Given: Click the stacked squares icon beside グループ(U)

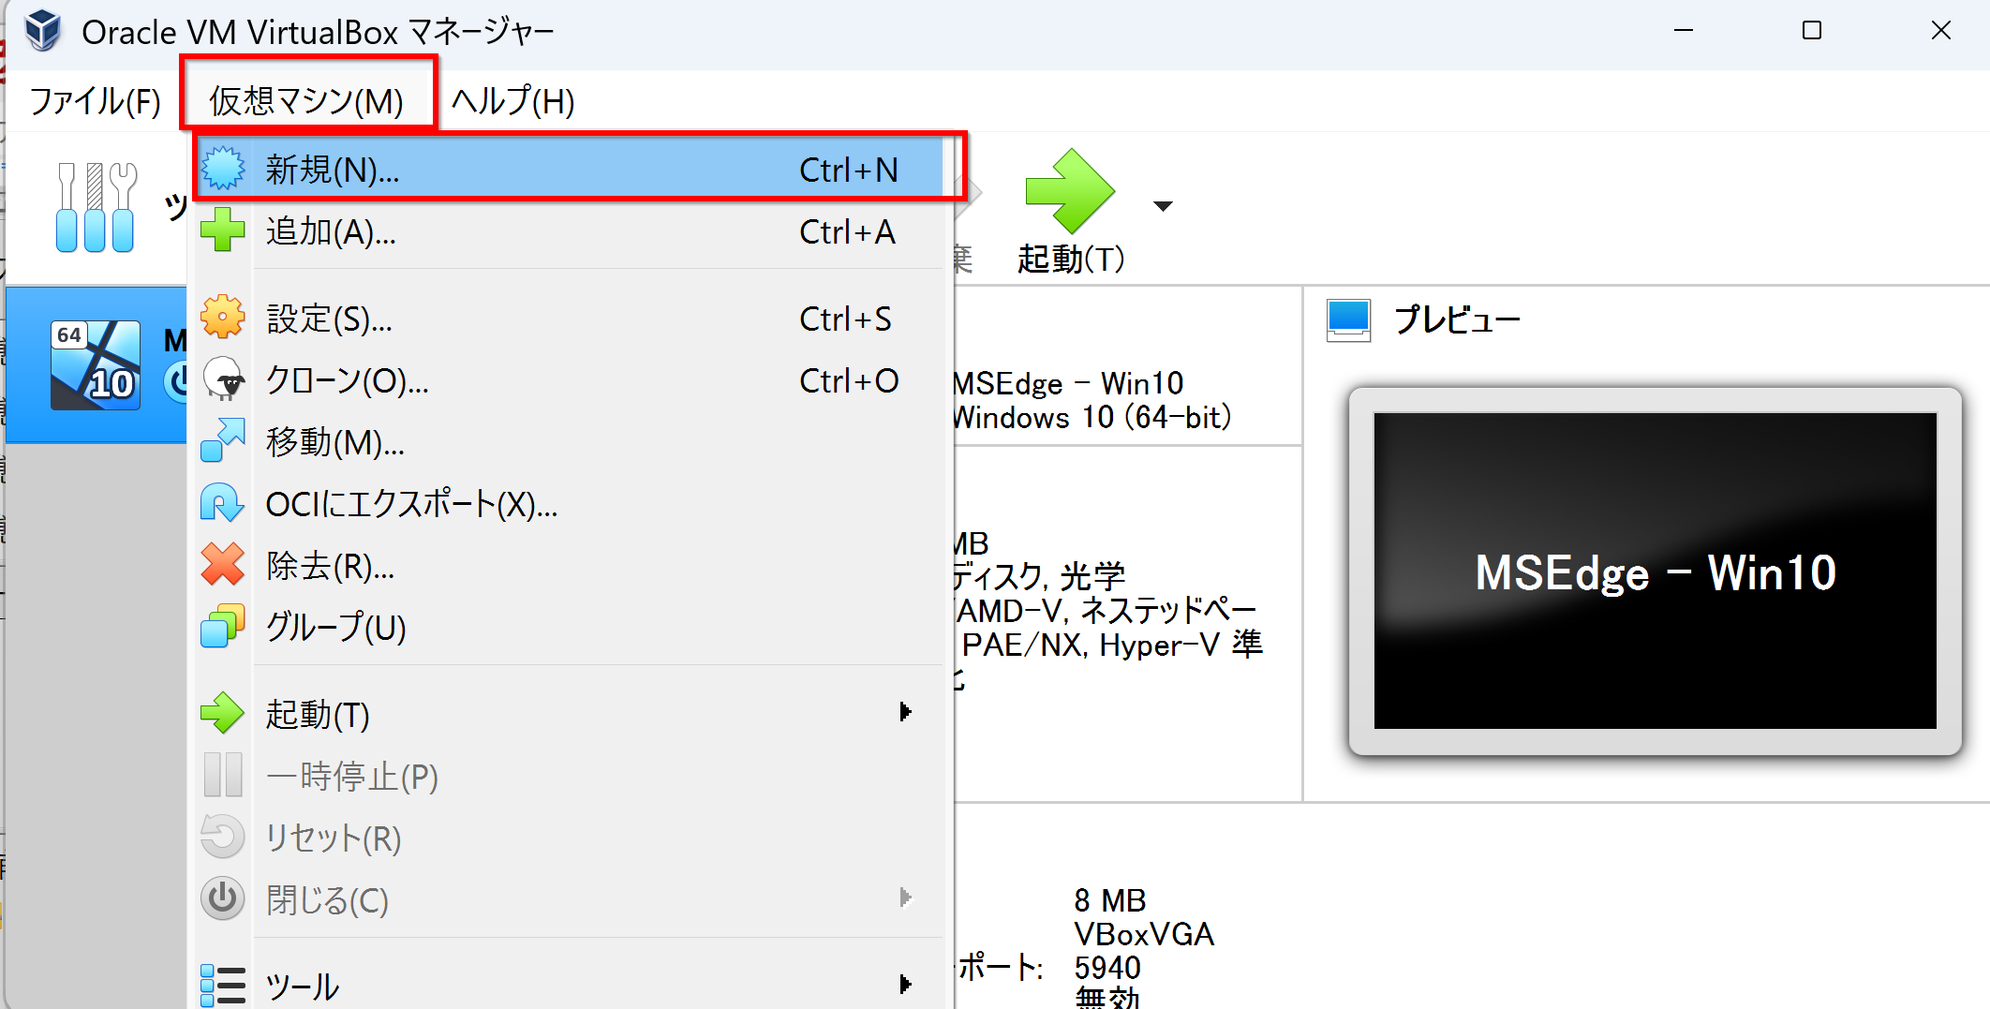Looking at the screenshot, I should pyautogui.click(x=223, y=626).
